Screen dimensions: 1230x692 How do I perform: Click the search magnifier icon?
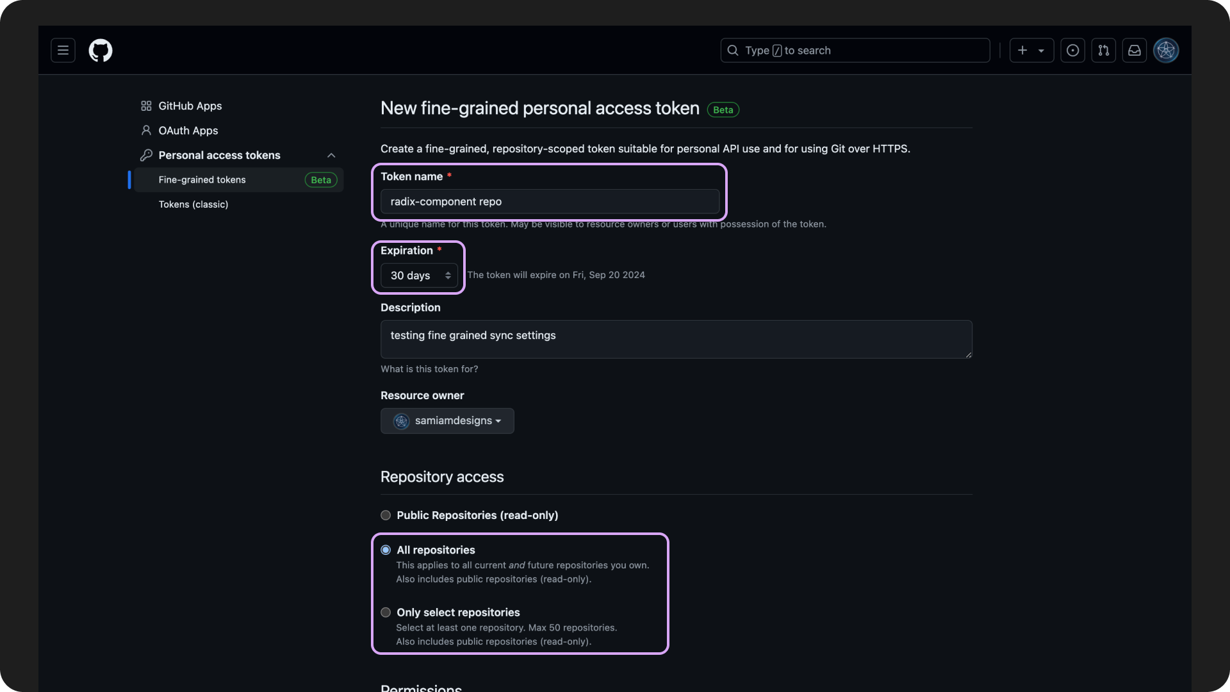[733, 50]
